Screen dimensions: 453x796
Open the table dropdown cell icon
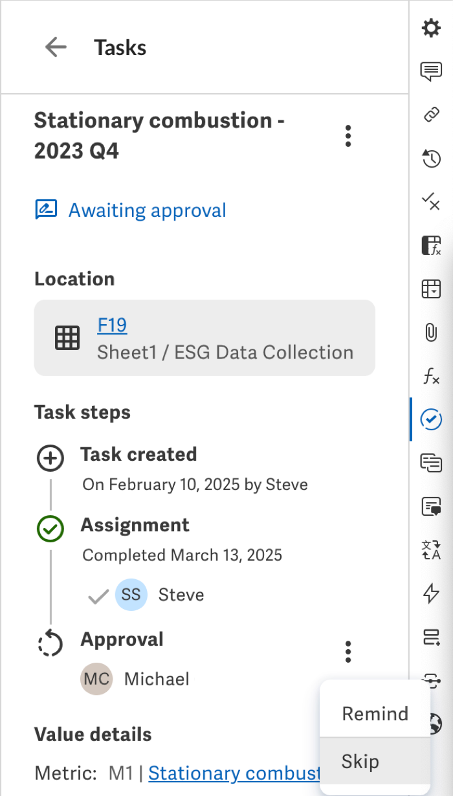point(431,289)
